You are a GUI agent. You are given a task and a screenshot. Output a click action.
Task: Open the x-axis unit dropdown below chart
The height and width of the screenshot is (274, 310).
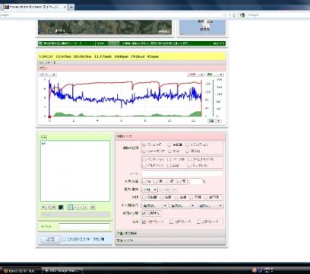click(214, 121)
